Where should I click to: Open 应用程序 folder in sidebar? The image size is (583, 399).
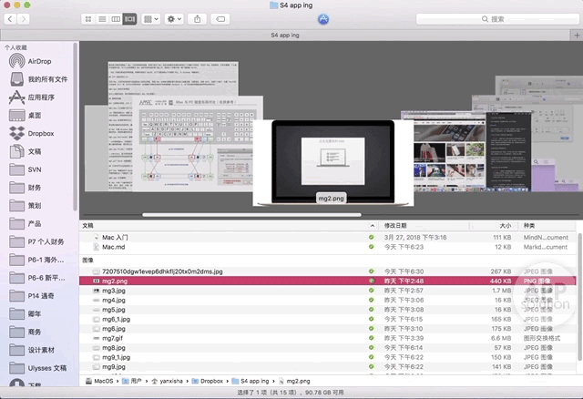pyautogui.click(x=40, y=97)
